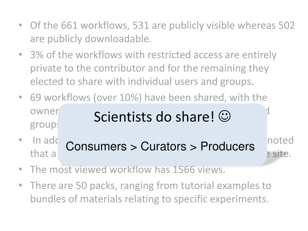This screenshot has height=231, width=308.
Task: Click first bullet point about 661 workflows
Action: point(162,32)
